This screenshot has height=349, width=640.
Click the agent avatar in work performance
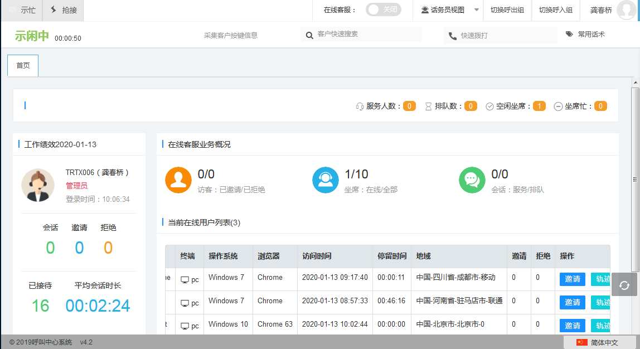pyautogui.click(x=38, y=185)
